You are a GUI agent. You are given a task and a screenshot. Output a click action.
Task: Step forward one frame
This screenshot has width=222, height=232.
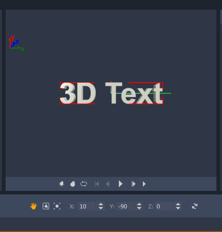click(133, 184)
